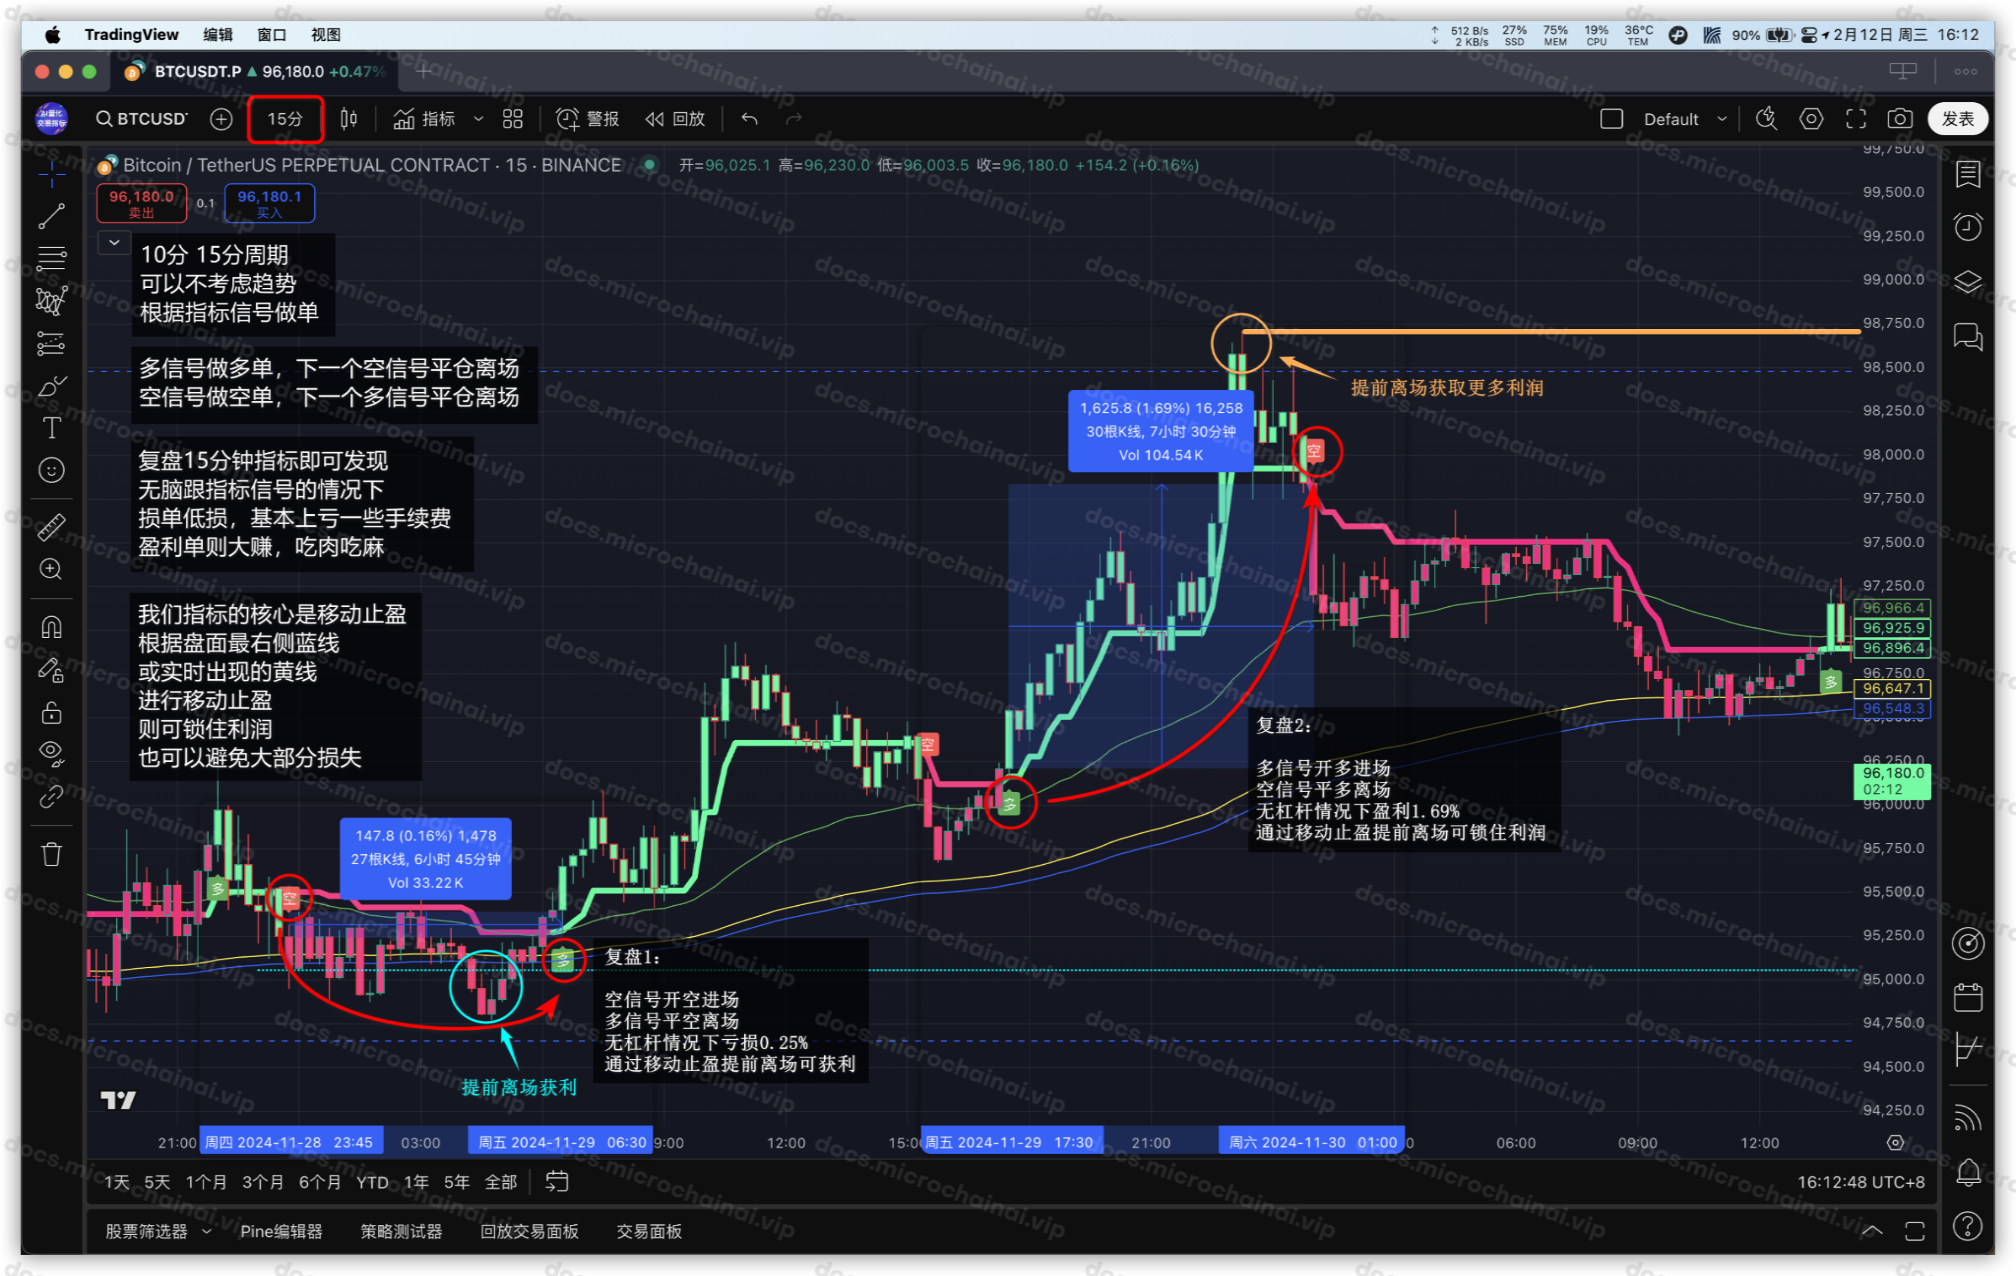2016x1276 pixels.
Task: Open the watchlist panel
Action: (1967, 174)
